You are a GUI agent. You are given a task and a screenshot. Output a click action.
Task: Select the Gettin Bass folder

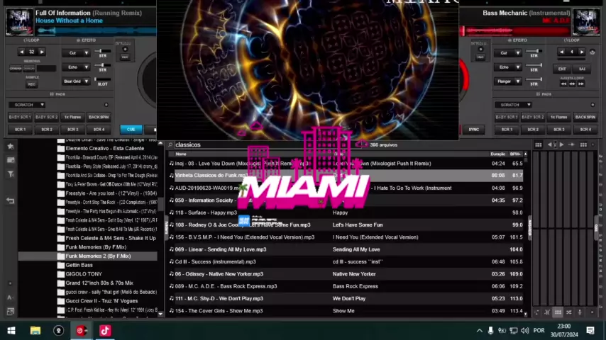[79, 265]
